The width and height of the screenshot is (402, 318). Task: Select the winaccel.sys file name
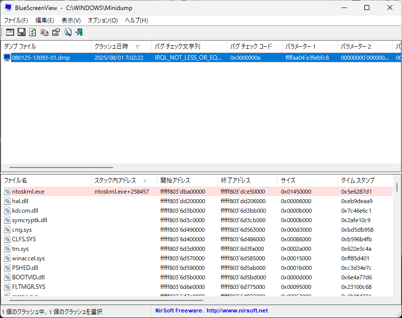pos(29,258)
